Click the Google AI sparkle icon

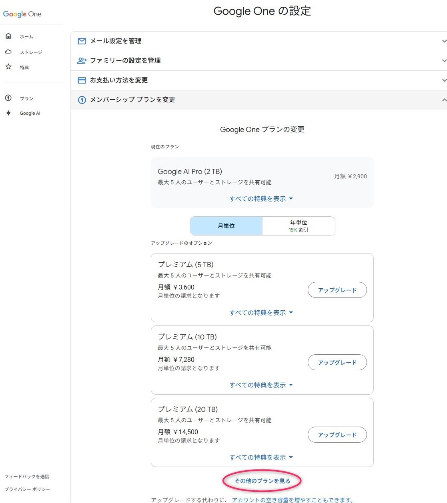tap(8, 113)
